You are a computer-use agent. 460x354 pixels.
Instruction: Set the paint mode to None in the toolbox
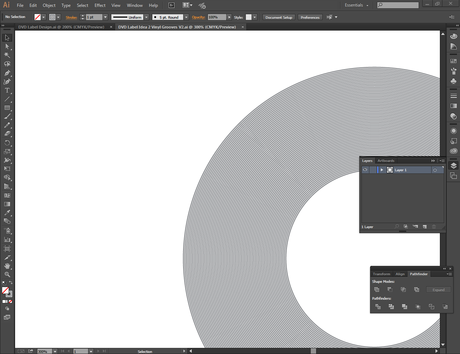coord(10,301)
